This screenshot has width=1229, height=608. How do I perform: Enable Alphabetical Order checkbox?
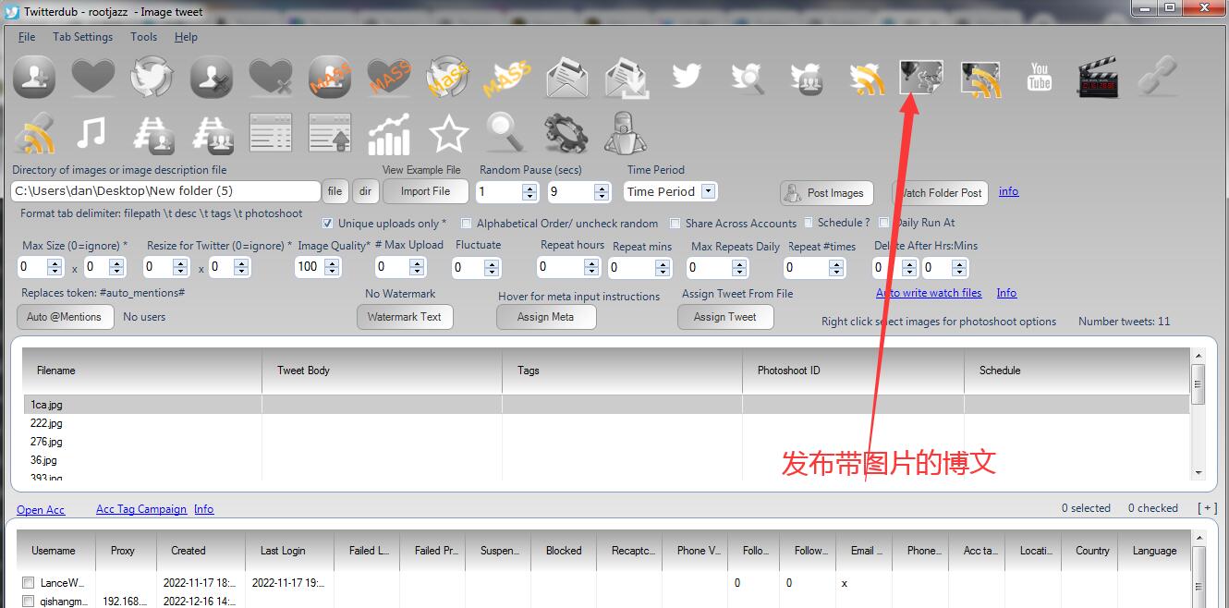click(467, 224)
